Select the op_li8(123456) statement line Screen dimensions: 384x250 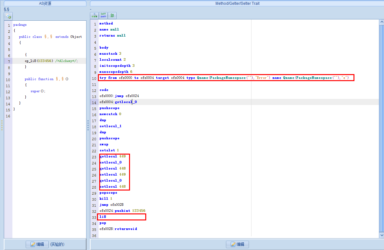pyautogui.click(x=51, y=61)
